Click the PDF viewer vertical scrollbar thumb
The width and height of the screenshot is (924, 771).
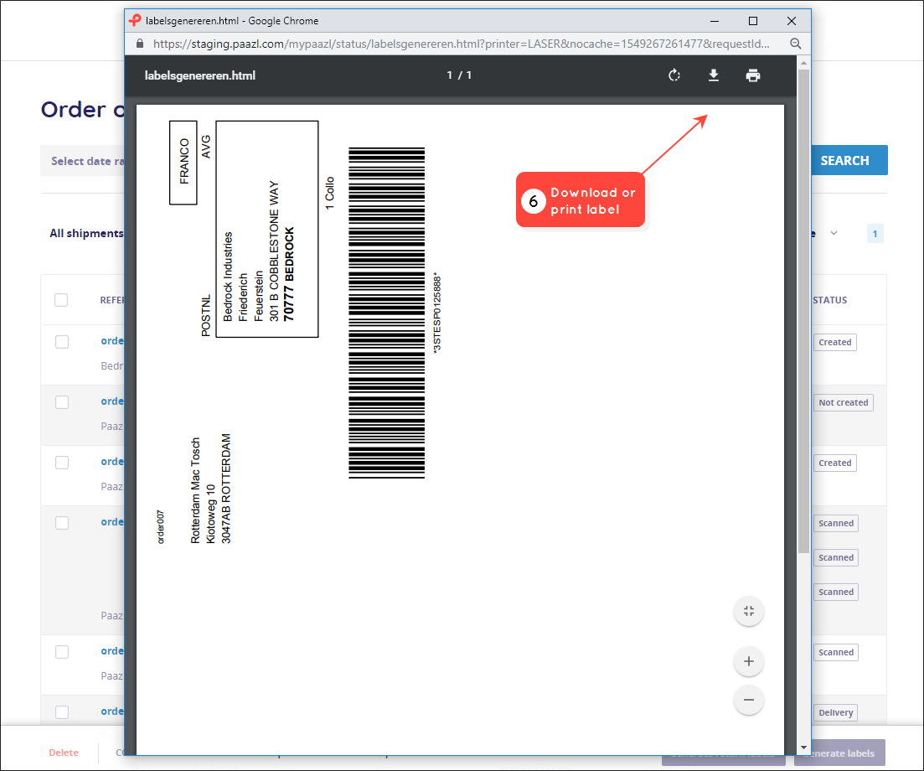[x=803, y=311]
